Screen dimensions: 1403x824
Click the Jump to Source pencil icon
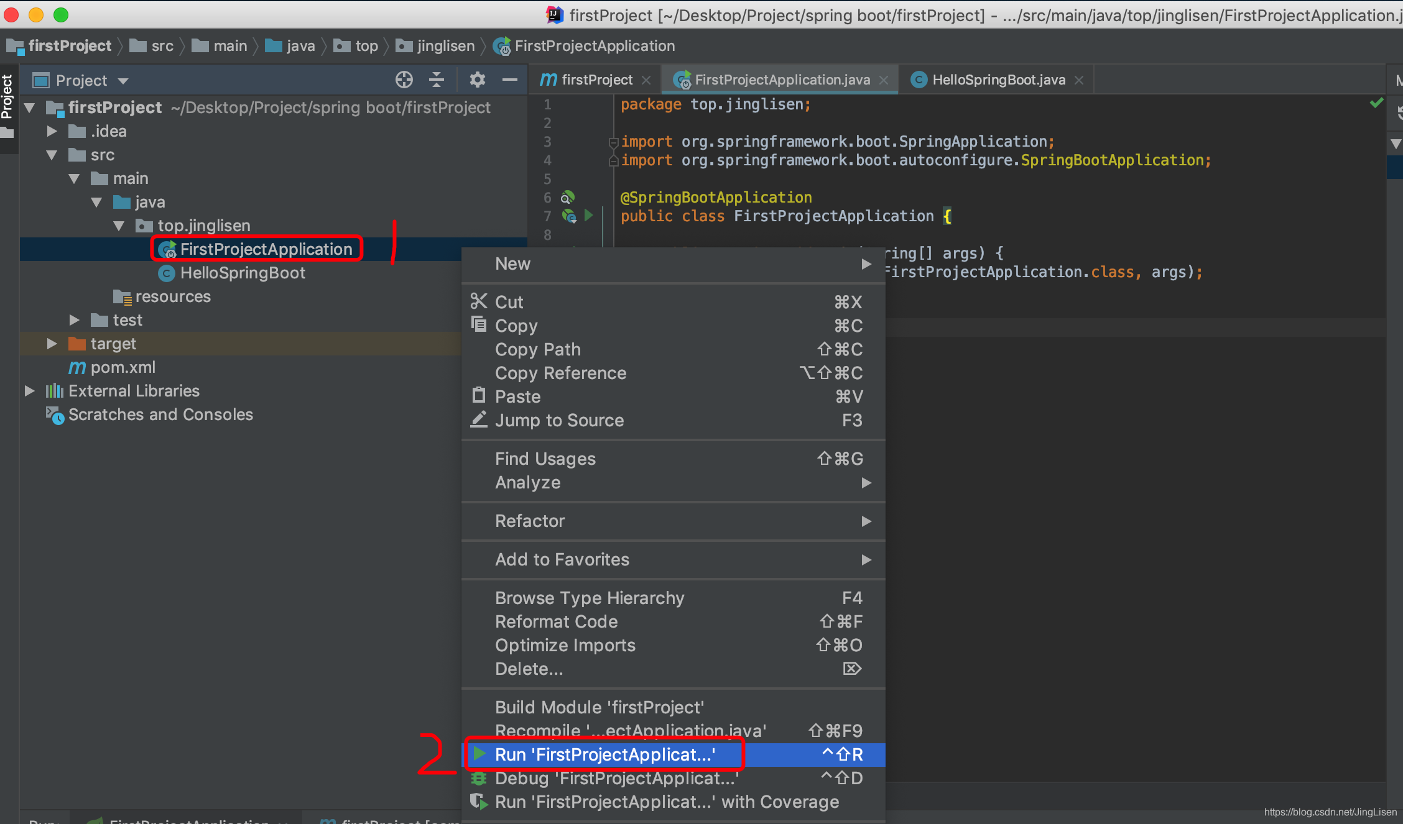478,419
